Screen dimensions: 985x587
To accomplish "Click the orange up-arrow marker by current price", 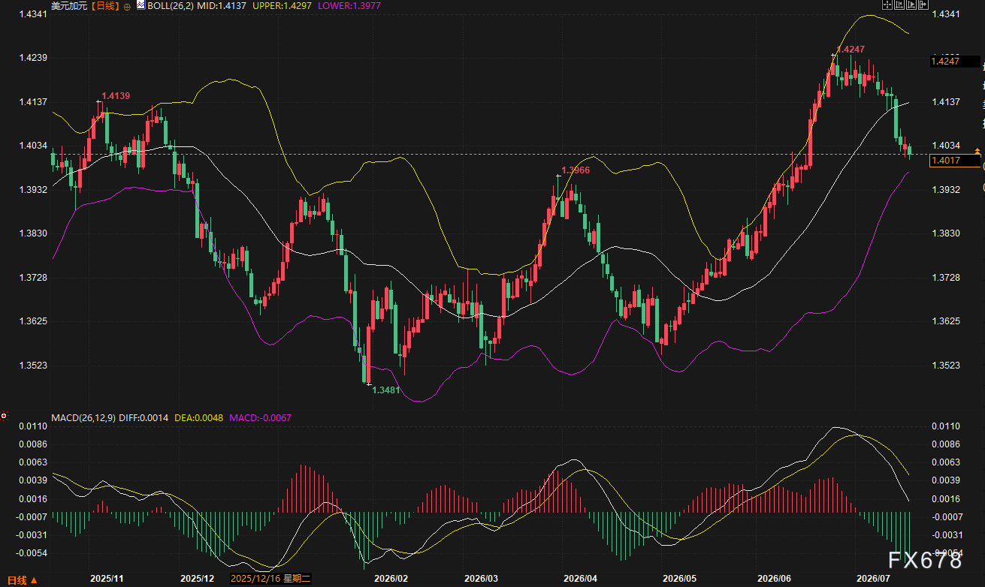I will tap(979, 151).
